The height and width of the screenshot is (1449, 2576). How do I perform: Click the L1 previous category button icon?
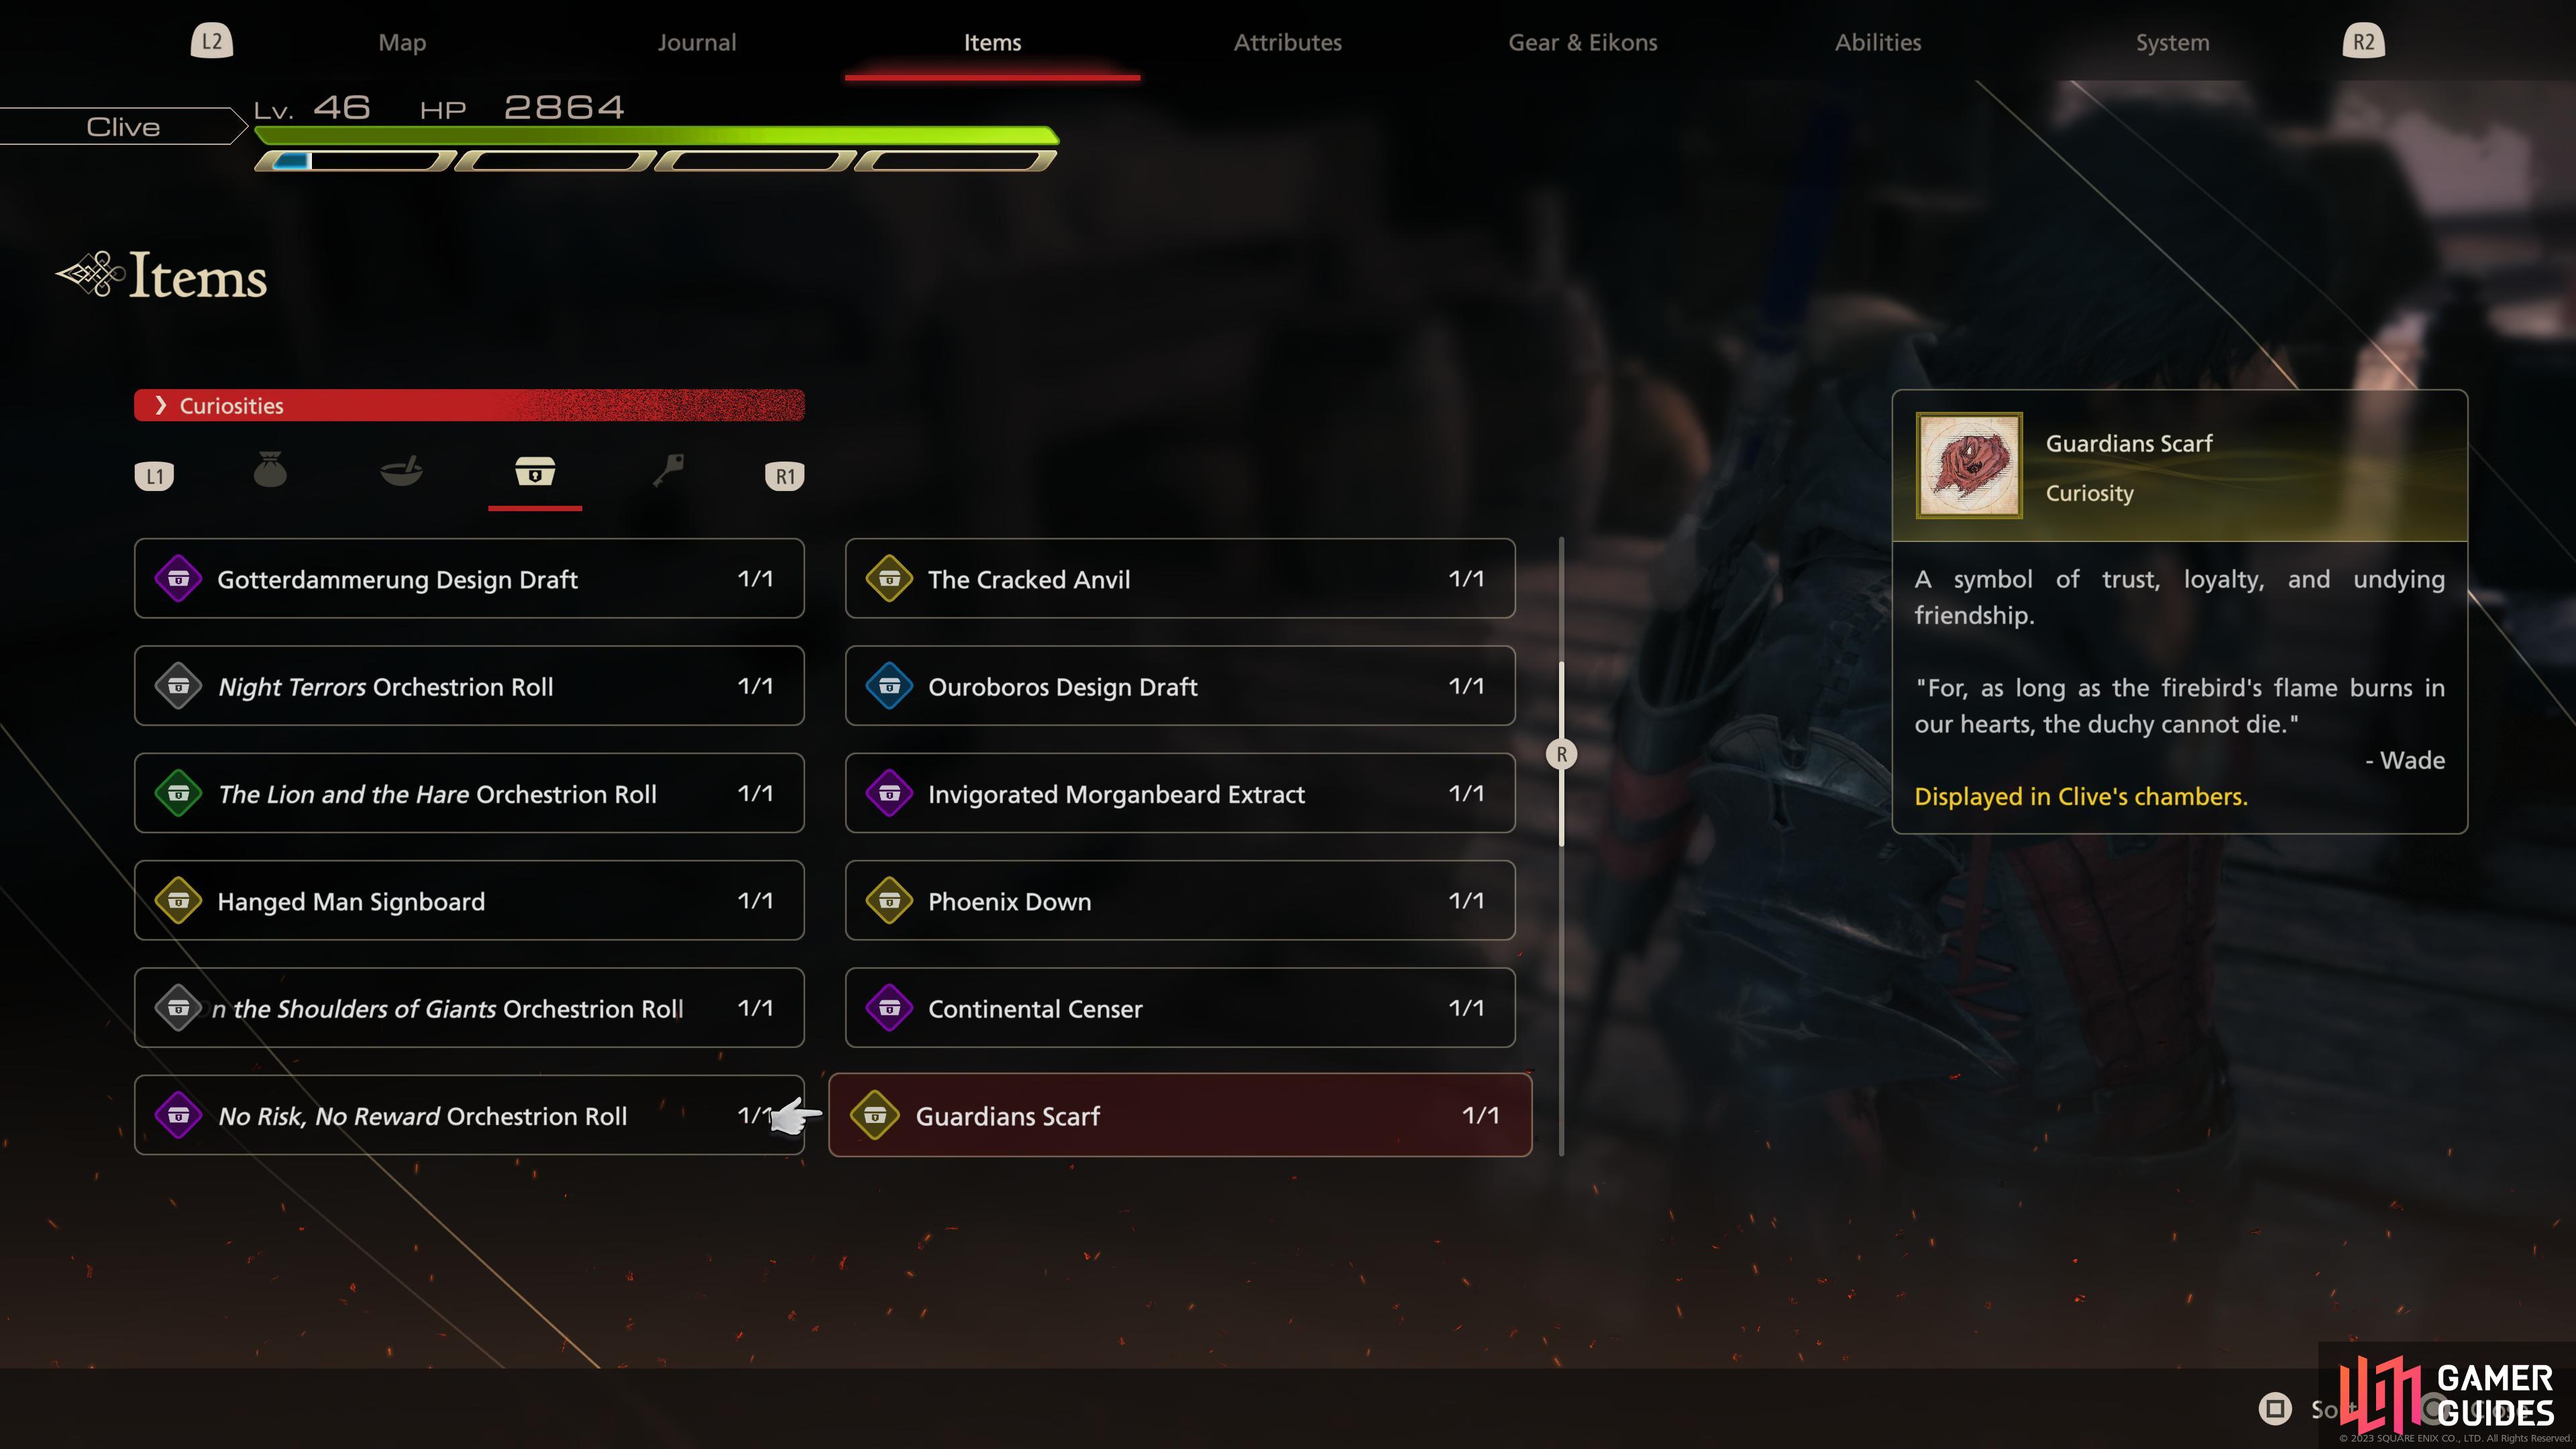click(x=154, y=476)
